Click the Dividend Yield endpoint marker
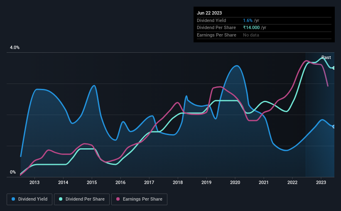 [x=334, y=127]
